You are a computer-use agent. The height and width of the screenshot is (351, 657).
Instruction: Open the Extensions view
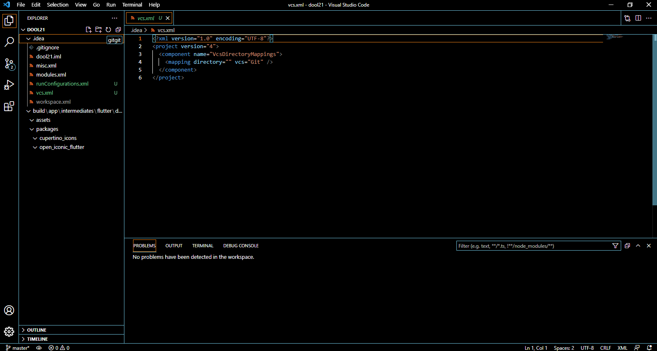tap(9, 106)
